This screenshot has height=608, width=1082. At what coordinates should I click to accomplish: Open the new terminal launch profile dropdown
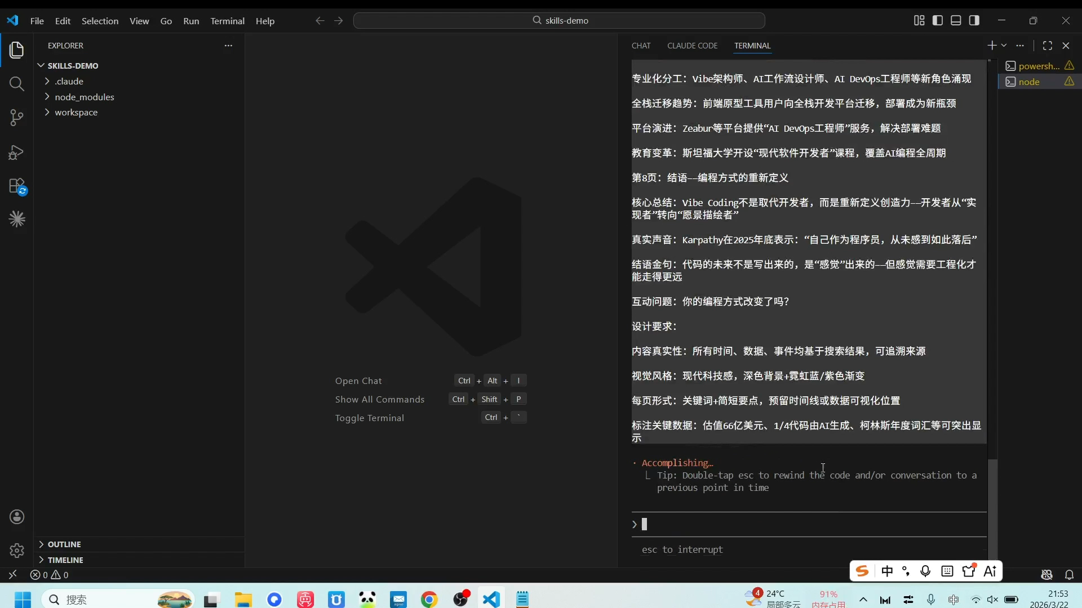(1004, 46)
